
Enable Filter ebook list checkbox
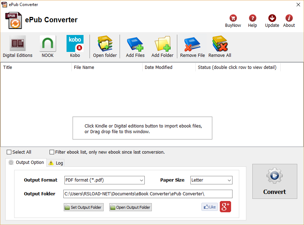52,152
